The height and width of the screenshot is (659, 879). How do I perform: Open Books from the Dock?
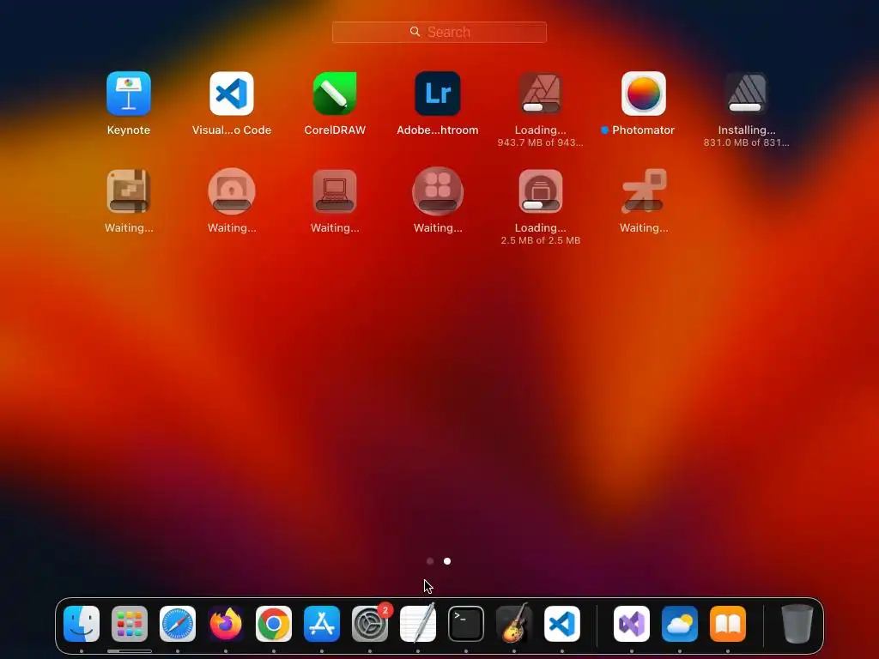(x=728, y=624)
